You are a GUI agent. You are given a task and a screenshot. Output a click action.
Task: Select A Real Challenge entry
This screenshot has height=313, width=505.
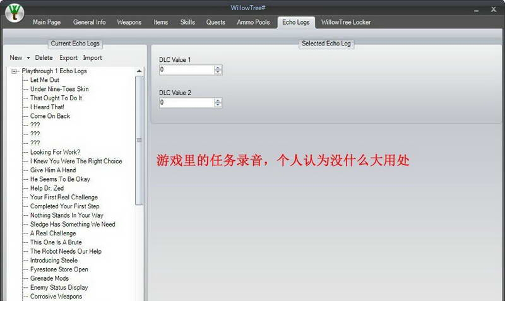[53, 233]
